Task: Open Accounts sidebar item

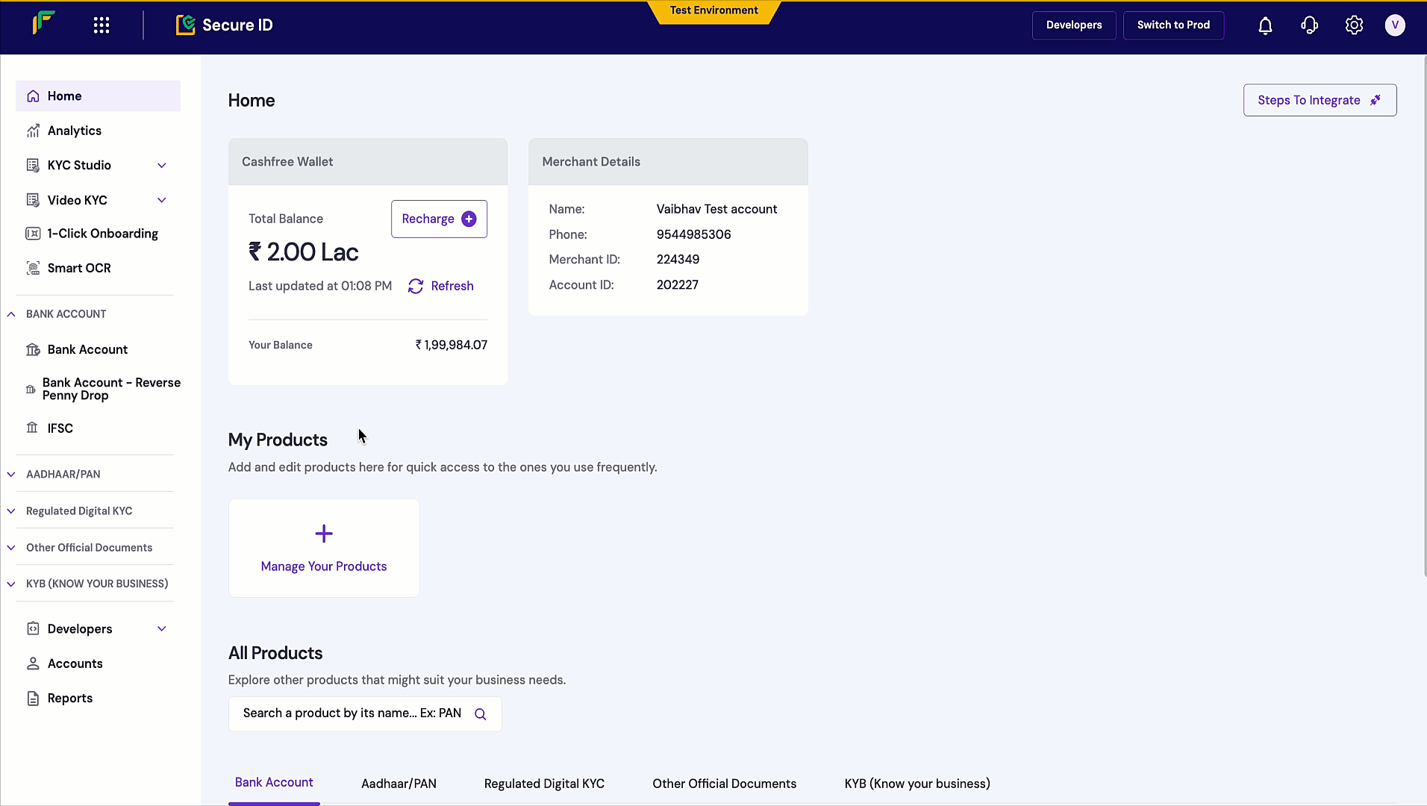Action: pyautogui.click(x=98, y=663)
